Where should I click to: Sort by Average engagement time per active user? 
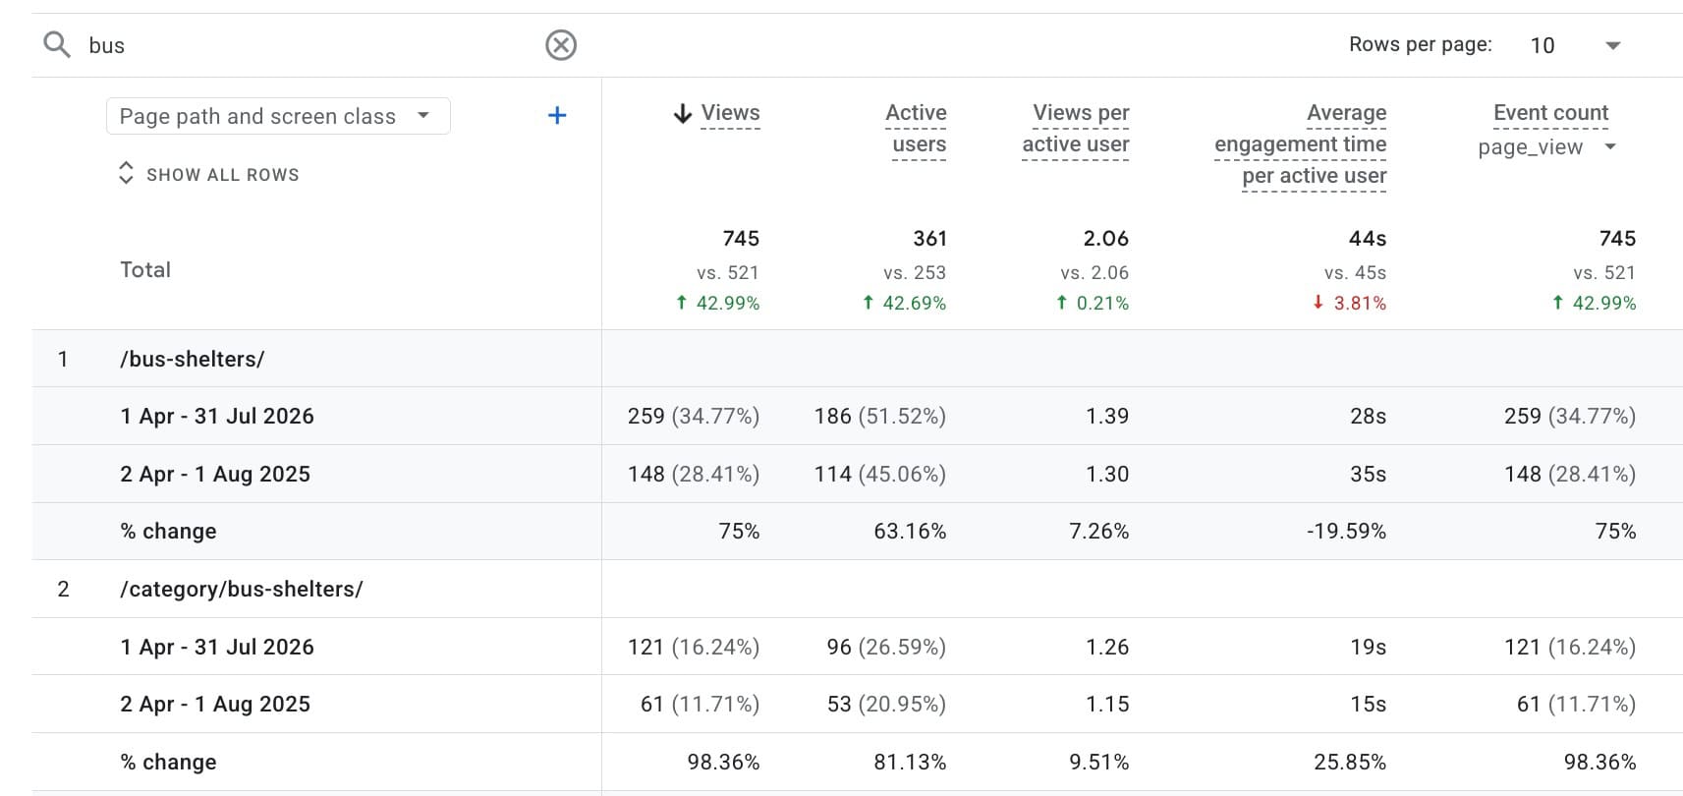coord(1301,144)
